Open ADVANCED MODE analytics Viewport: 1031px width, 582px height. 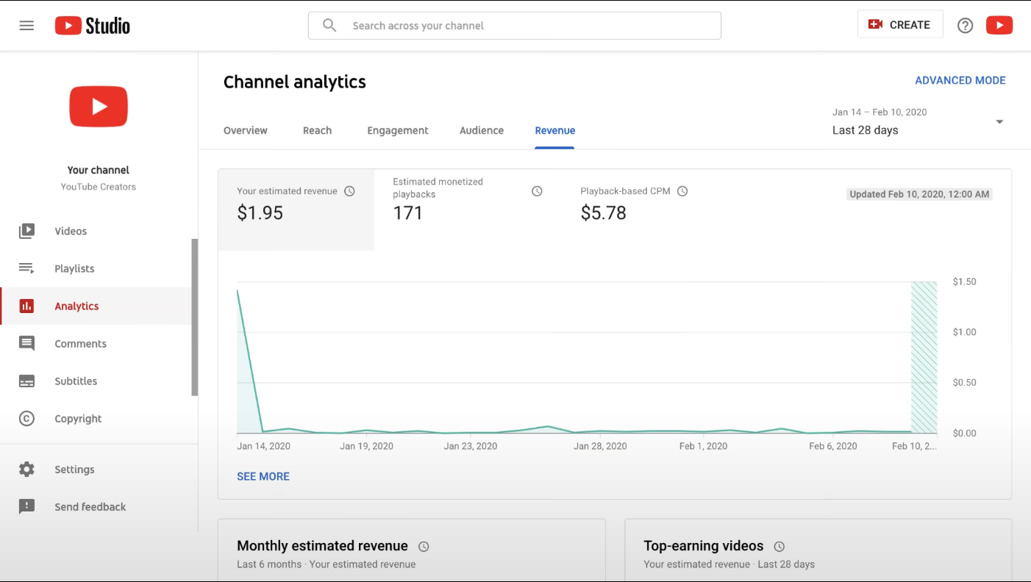tap(960, 80)
